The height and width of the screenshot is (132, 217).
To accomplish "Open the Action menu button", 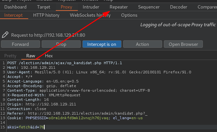I will click(142, 44).
